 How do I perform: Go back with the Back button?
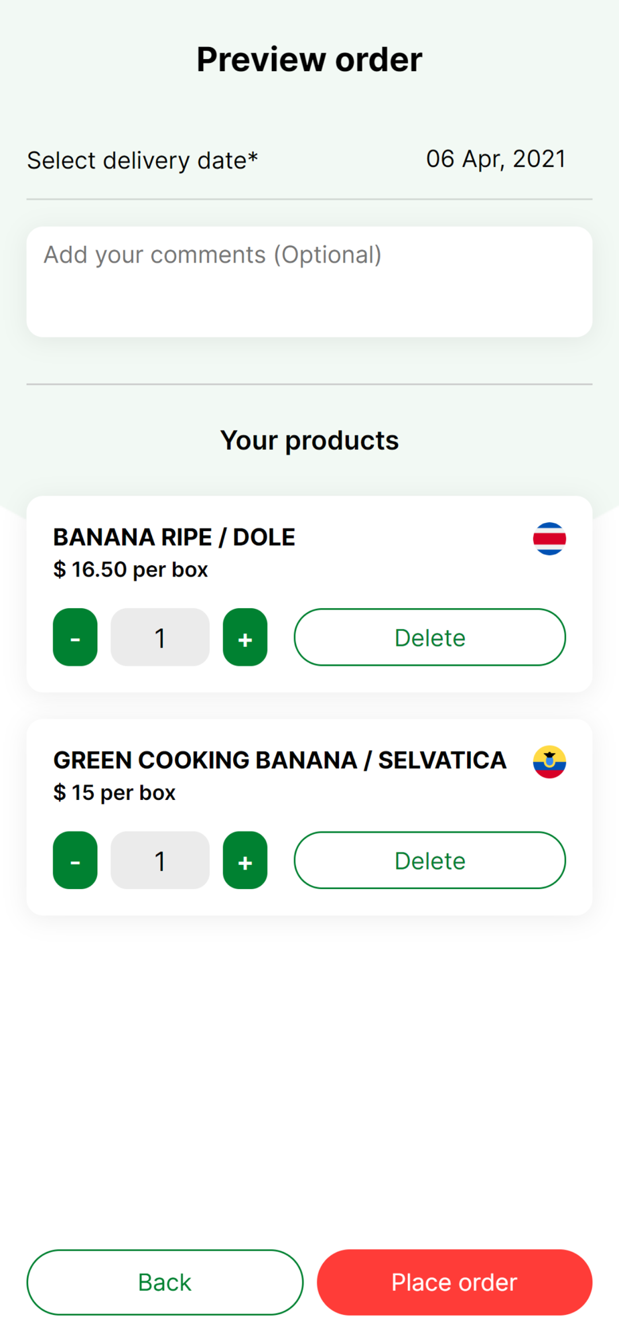point(165,1282)
